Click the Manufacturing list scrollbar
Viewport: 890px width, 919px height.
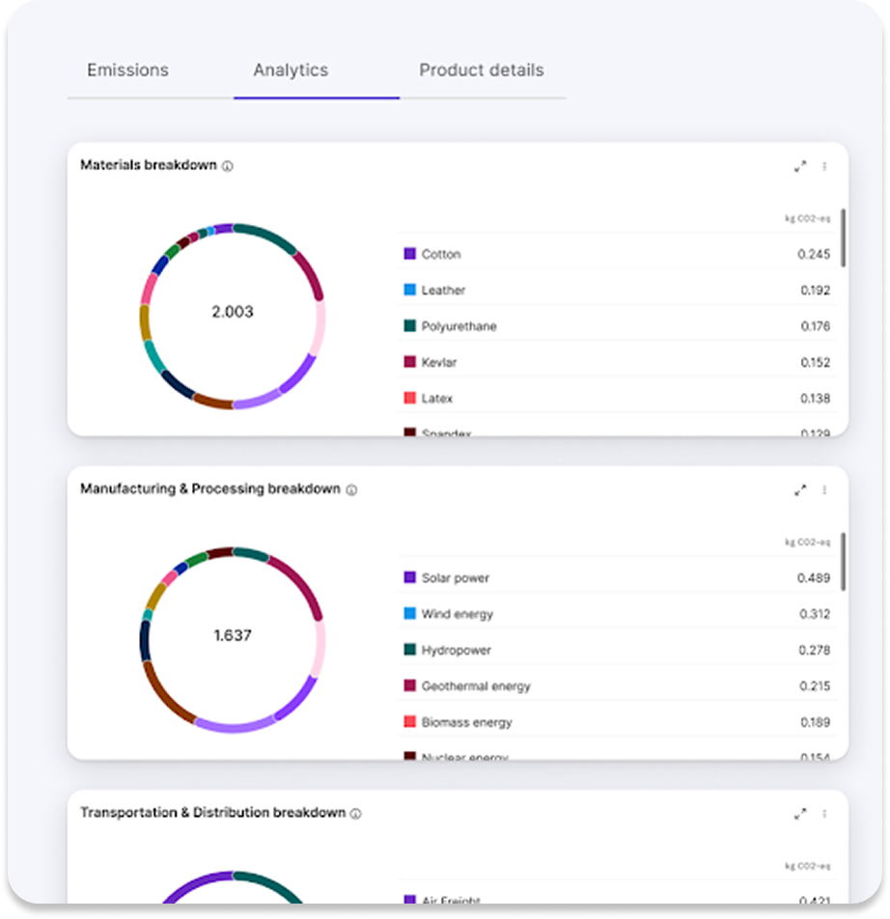[844, 561]
